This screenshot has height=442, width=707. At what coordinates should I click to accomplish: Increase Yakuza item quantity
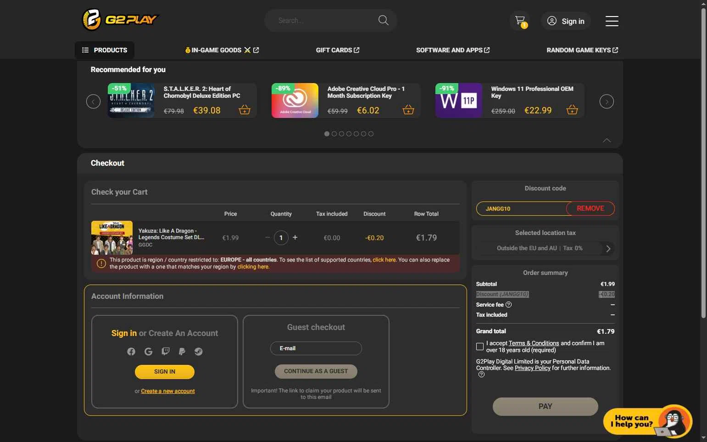[295, 237]
